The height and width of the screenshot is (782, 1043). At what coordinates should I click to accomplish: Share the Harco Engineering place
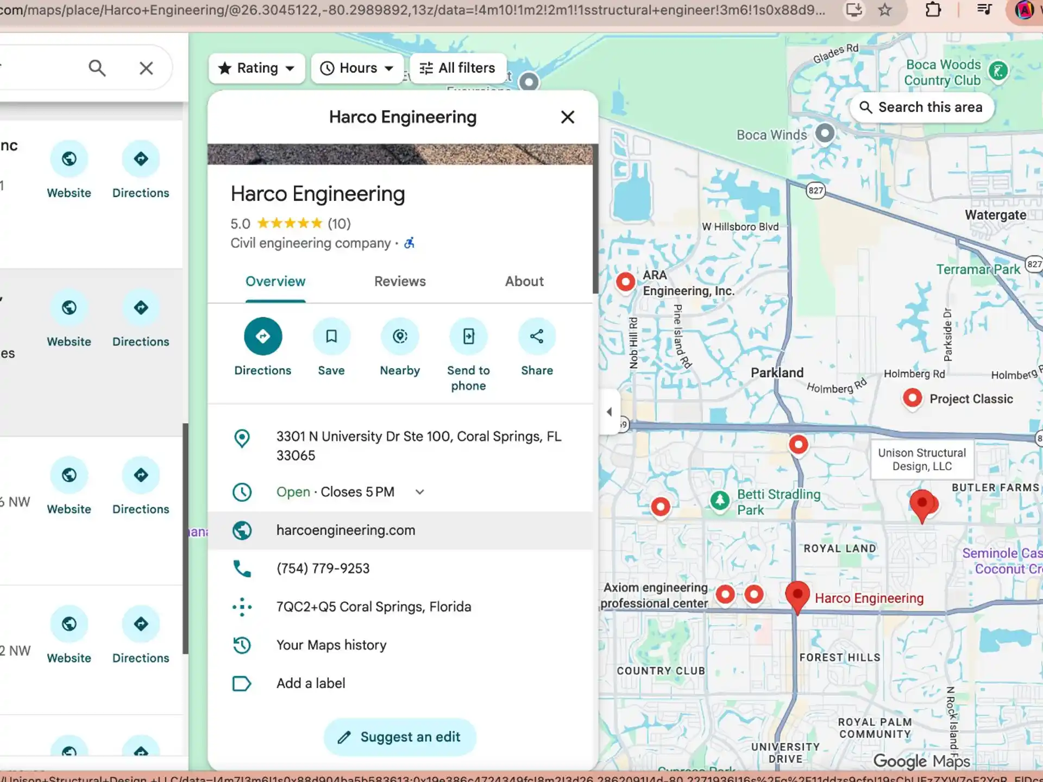tap(537, 336)
